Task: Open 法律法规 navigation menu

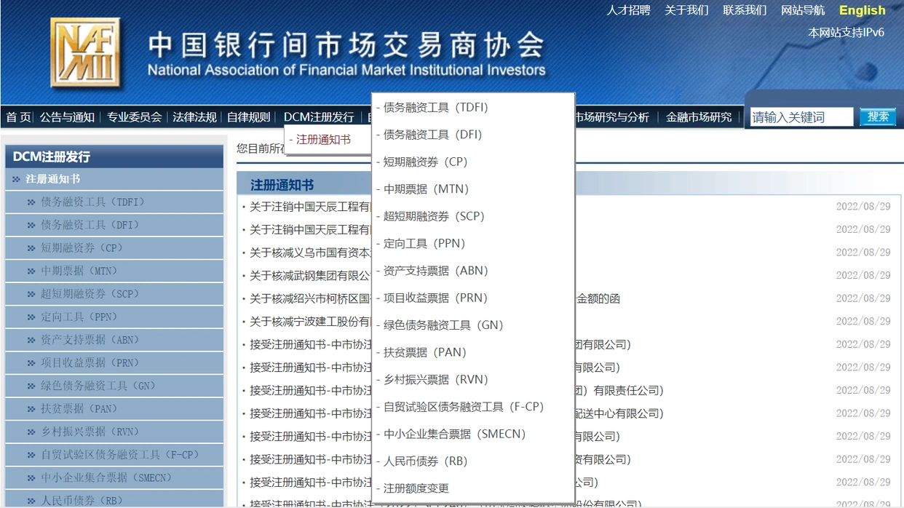Action: (x=194, y=117)
